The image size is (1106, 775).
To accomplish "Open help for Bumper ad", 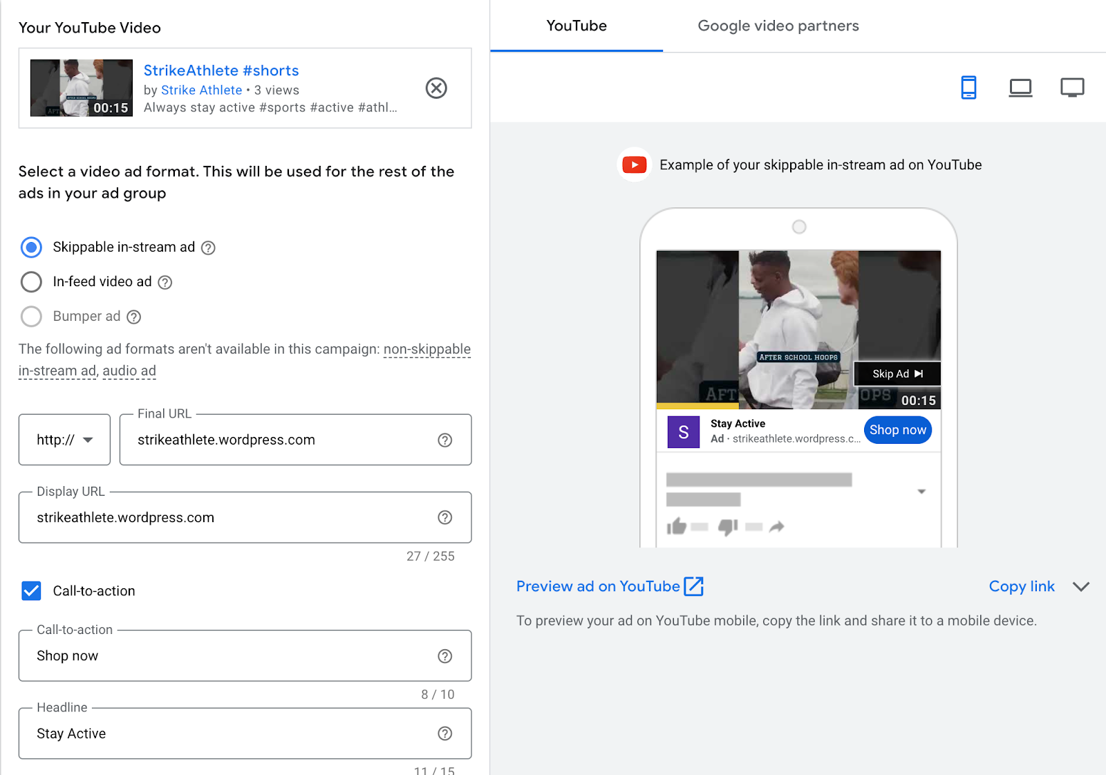I will 134,317.
